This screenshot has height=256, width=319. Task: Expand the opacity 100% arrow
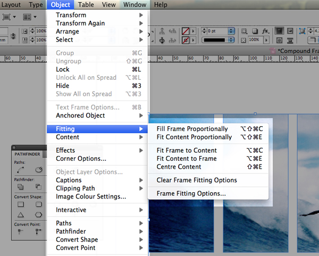(266, 40)
